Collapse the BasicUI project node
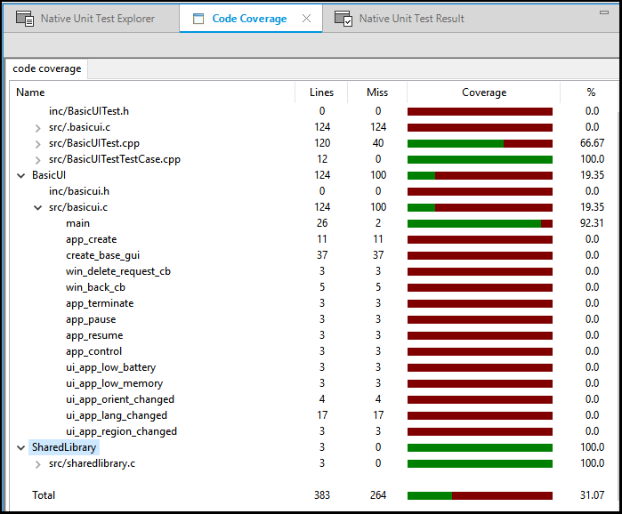622x514 pixels. (20, 175)
